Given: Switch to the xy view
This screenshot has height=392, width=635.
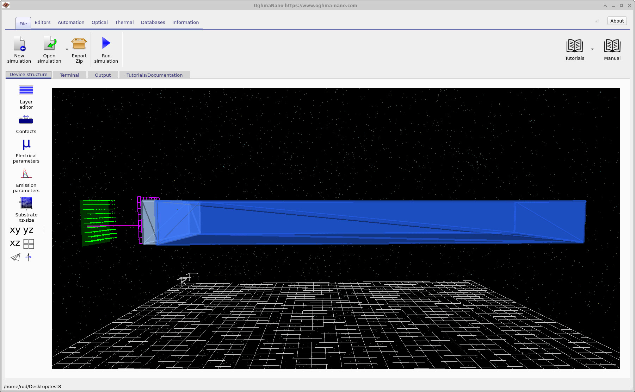Looking at the screenshot, I should [14, 230].
